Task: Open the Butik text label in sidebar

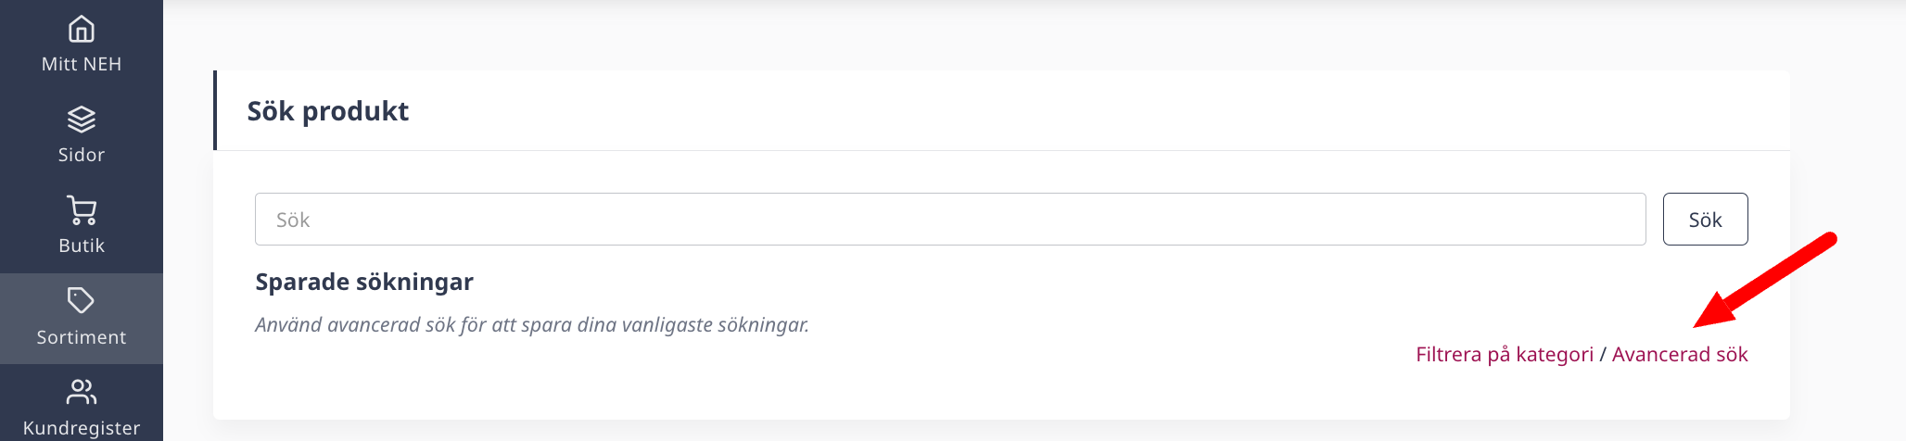Action: 82,246
